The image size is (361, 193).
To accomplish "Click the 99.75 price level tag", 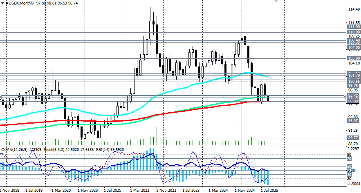I will coord(353,85).
